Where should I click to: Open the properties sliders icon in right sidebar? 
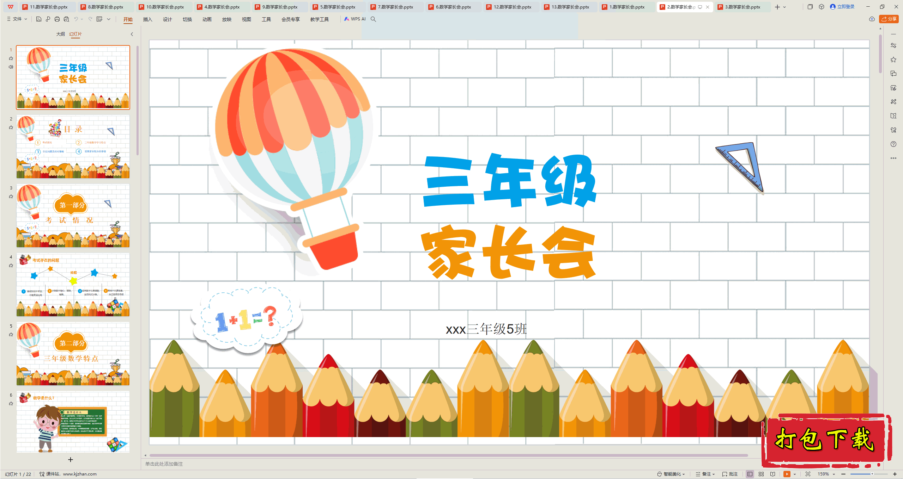coord(893,45)
